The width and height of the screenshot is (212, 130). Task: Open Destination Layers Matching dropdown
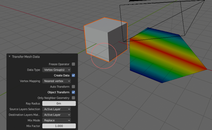57,115
